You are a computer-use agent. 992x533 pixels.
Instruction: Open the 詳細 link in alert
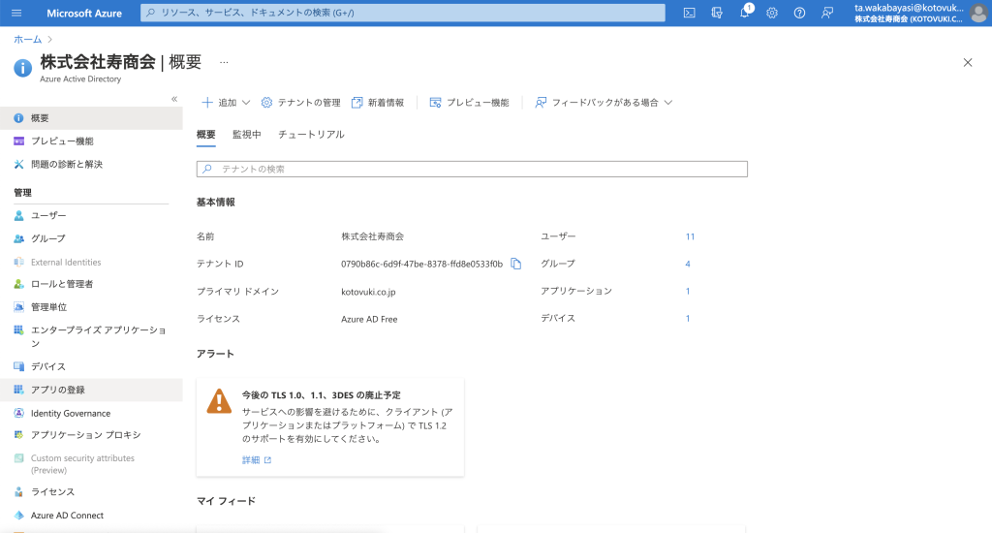256,460
